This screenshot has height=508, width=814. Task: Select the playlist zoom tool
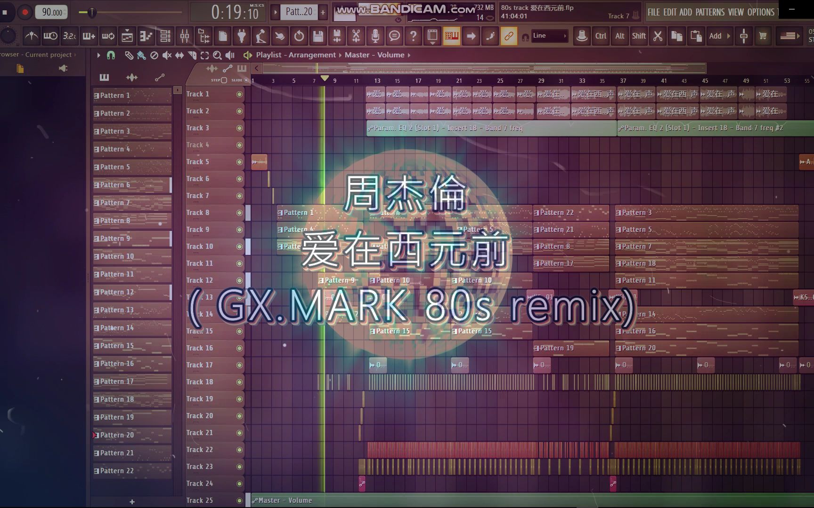tap(217, 55)
